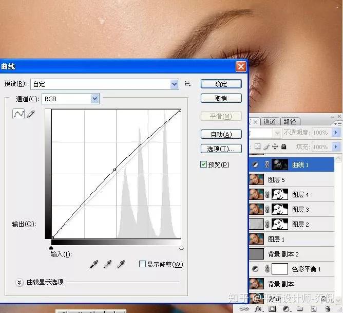Close the Curves dialog with X

pyautogui.click(x=241, y=66)
